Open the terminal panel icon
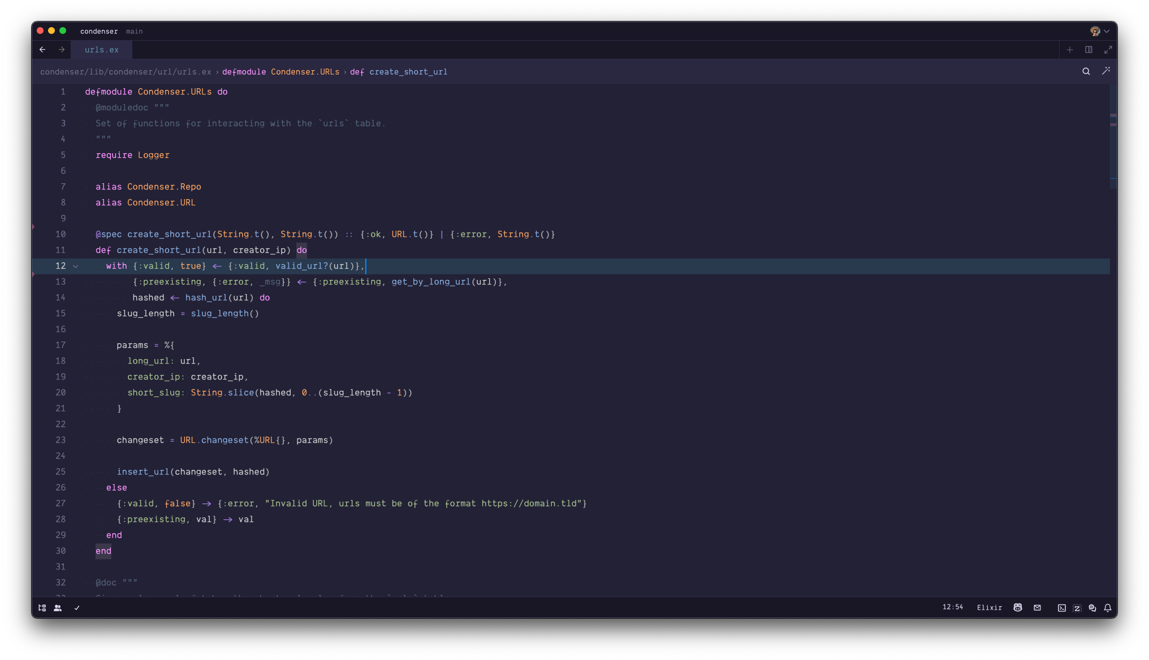Viewport: 1149px width, 660px height. tap(1062, 608)
